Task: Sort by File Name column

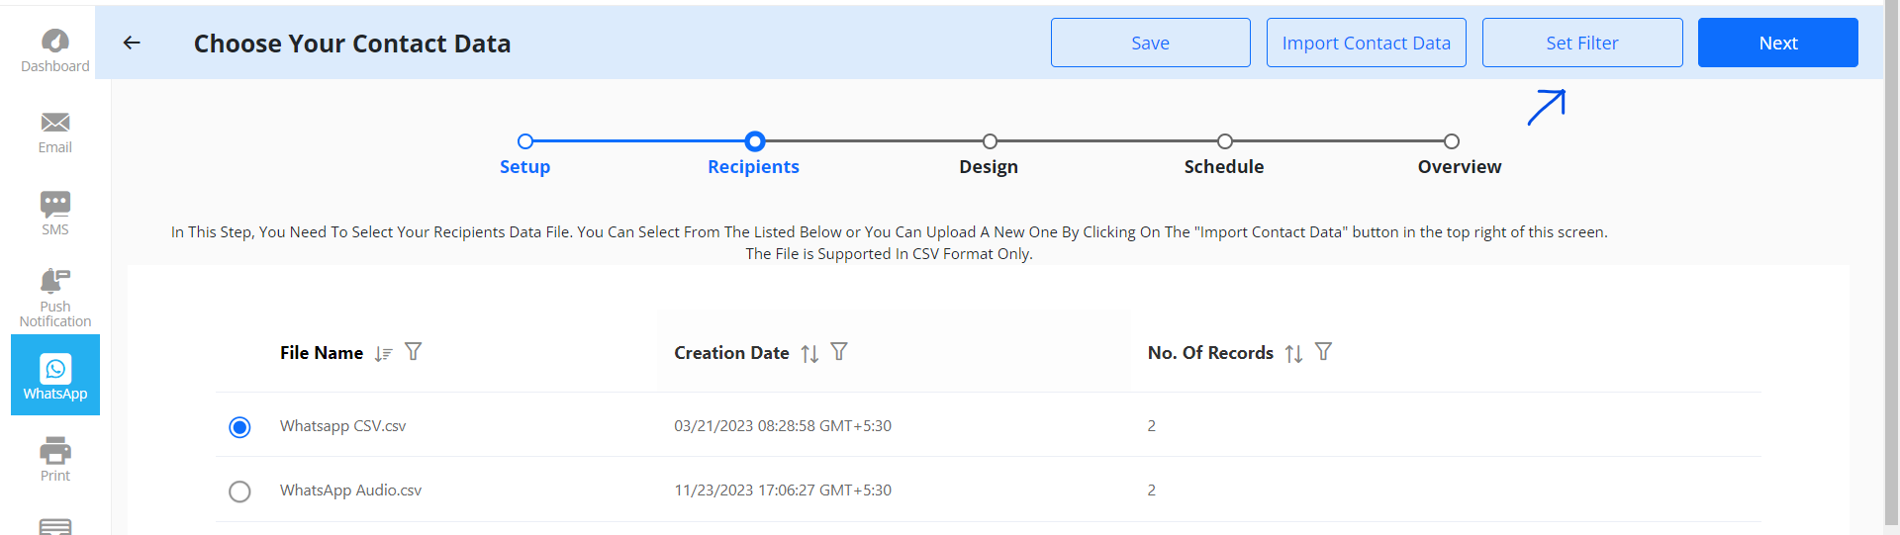Action: (384, 353)
